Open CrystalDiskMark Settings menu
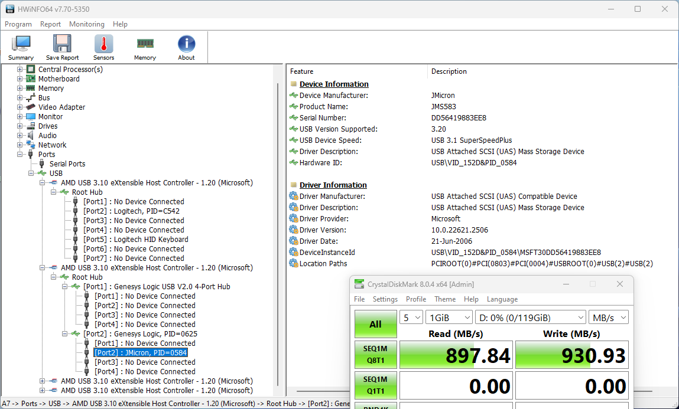Image resolution: width=679 pixels, height=409 pixels. pyautogui.click(x=385, y=299)
